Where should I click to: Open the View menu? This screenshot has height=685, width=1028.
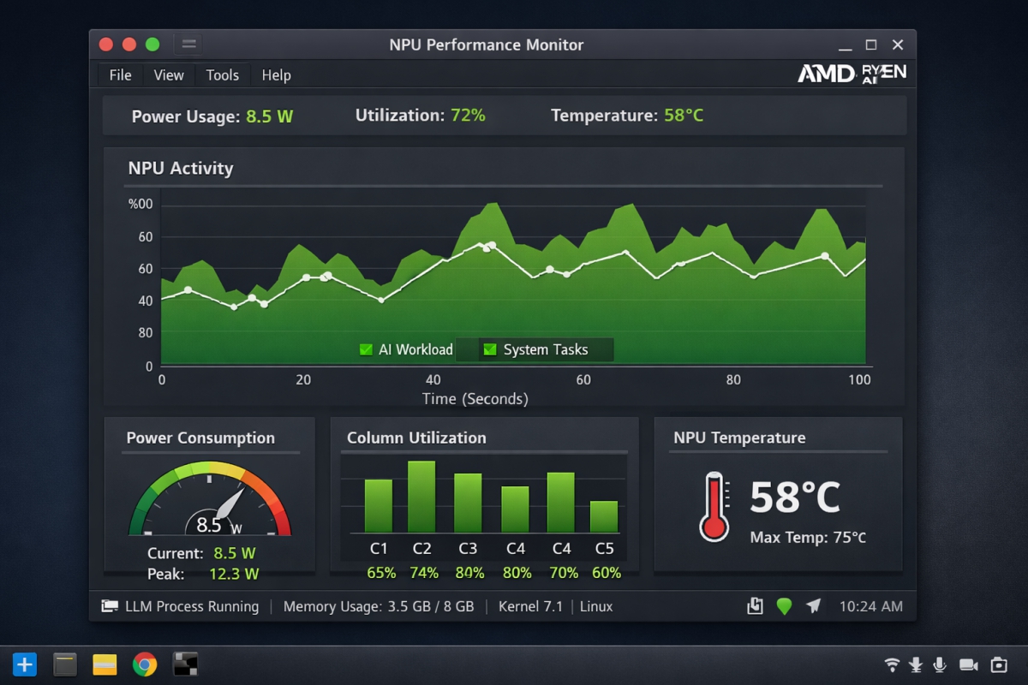[x=168, y=75]
